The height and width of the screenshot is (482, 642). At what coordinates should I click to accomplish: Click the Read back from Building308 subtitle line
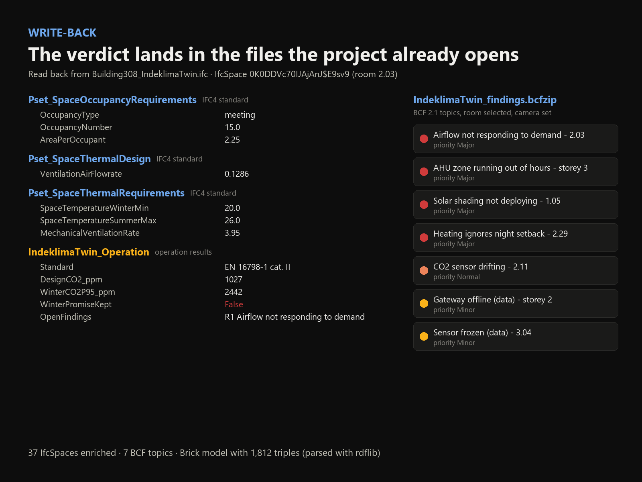213,74
